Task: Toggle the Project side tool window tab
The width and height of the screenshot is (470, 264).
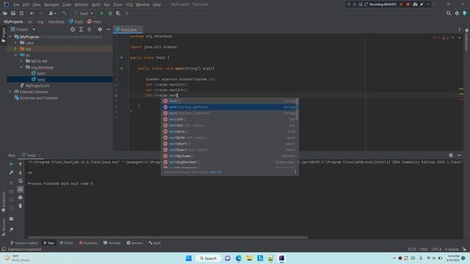Action: pos(4,34)
